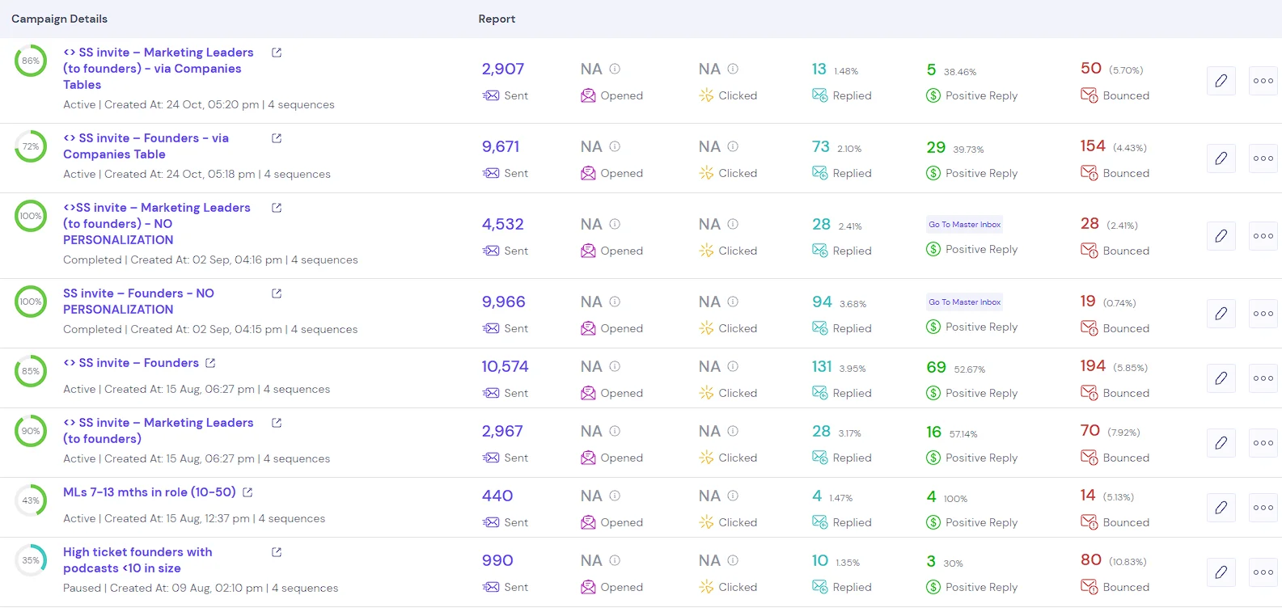Open more options for SS invite – Founders row

click(1263, 378)
